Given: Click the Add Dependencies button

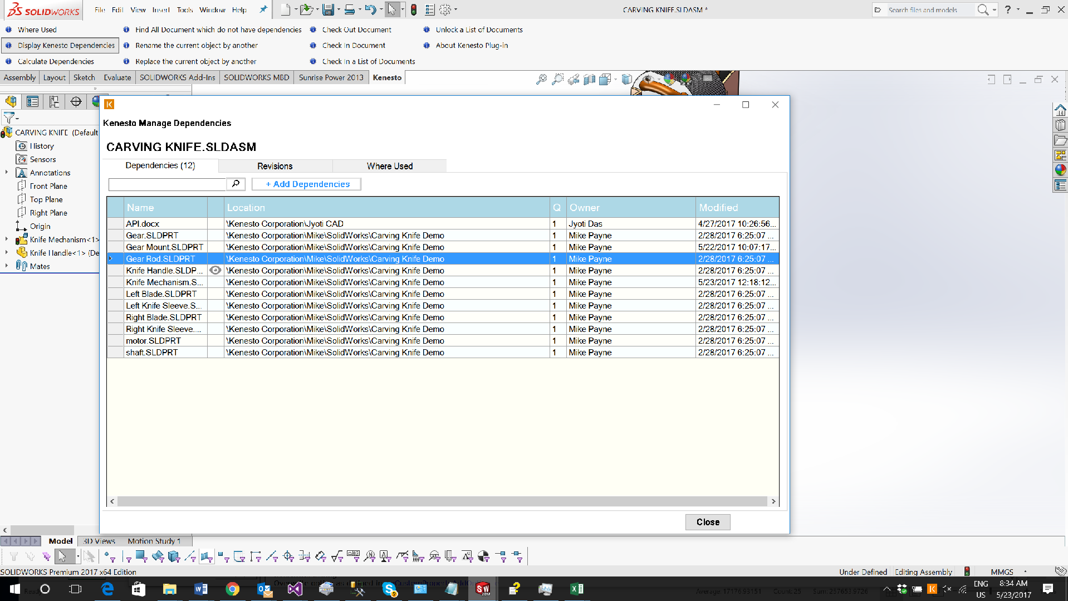Looking at the screenshot, I should pyautogui.click(x=307, y=184).
